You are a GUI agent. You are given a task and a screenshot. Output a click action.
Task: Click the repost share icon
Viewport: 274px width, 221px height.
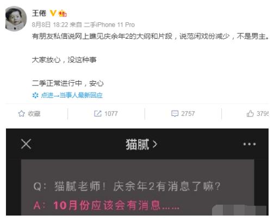coord(98,114)
